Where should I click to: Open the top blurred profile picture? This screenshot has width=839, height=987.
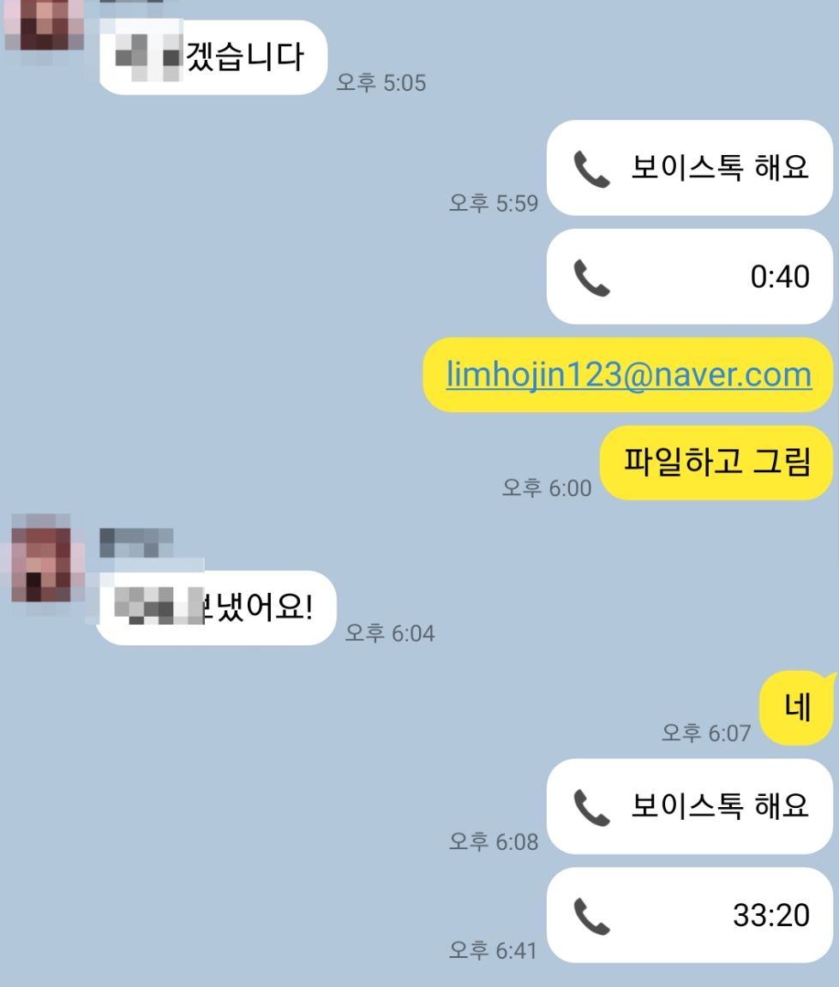coord(43,25)
